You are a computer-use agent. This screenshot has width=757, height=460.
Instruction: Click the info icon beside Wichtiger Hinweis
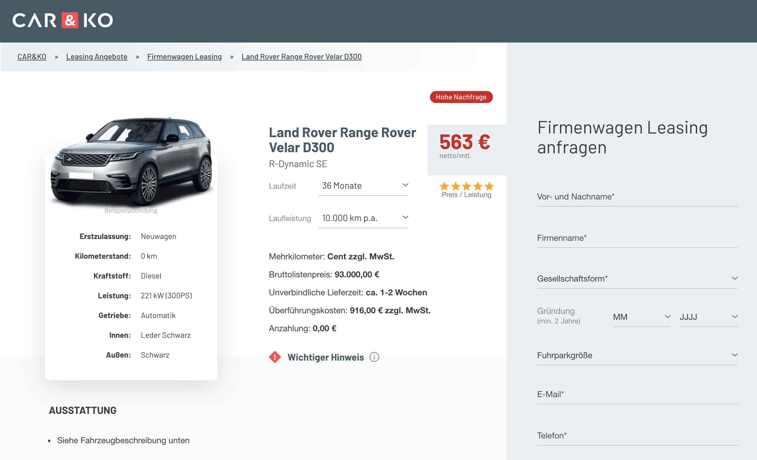pos(374,357)
